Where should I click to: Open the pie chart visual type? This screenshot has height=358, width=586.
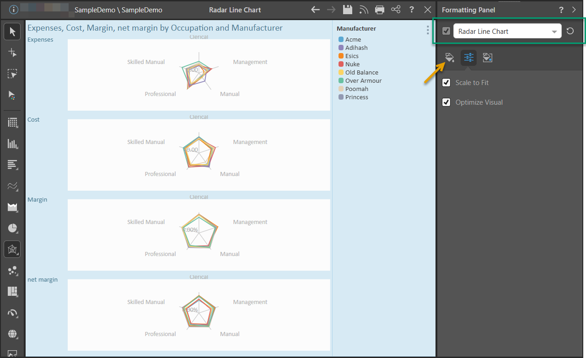point(12,228)
